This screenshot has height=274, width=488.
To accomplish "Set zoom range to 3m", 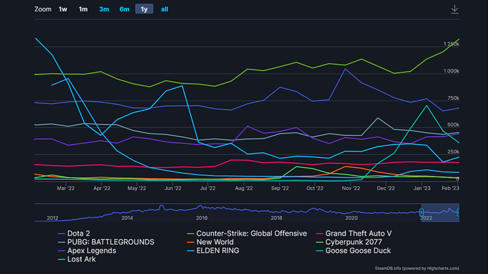I will click(x=104, y=9).
